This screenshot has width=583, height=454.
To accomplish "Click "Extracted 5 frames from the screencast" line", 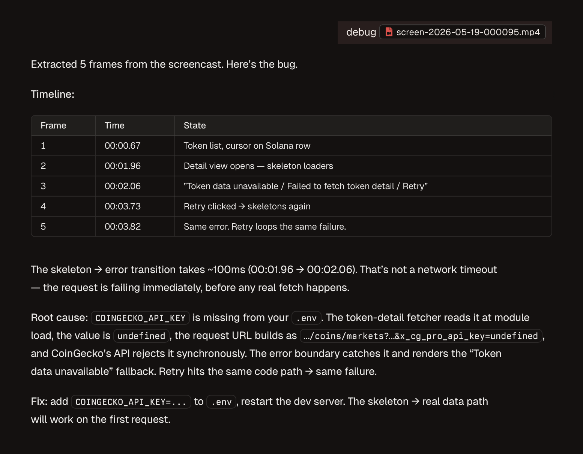I will click(x=164, y=64).
